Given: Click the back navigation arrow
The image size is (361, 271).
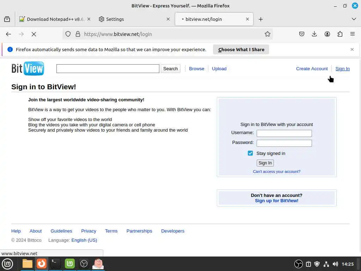Looking at the screenshot, I should [x=8, y=34].
